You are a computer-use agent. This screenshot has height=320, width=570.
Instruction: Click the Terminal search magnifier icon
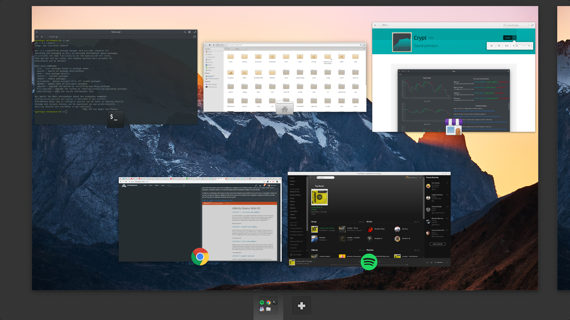tap(185, 32)
